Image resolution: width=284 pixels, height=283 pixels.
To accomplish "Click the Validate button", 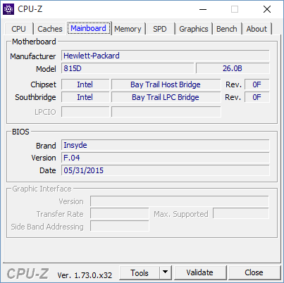I will 200,272.
